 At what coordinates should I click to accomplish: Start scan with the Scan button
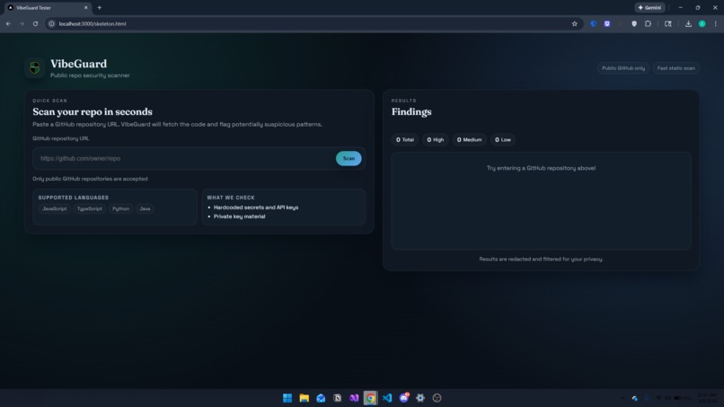[349, 158]
